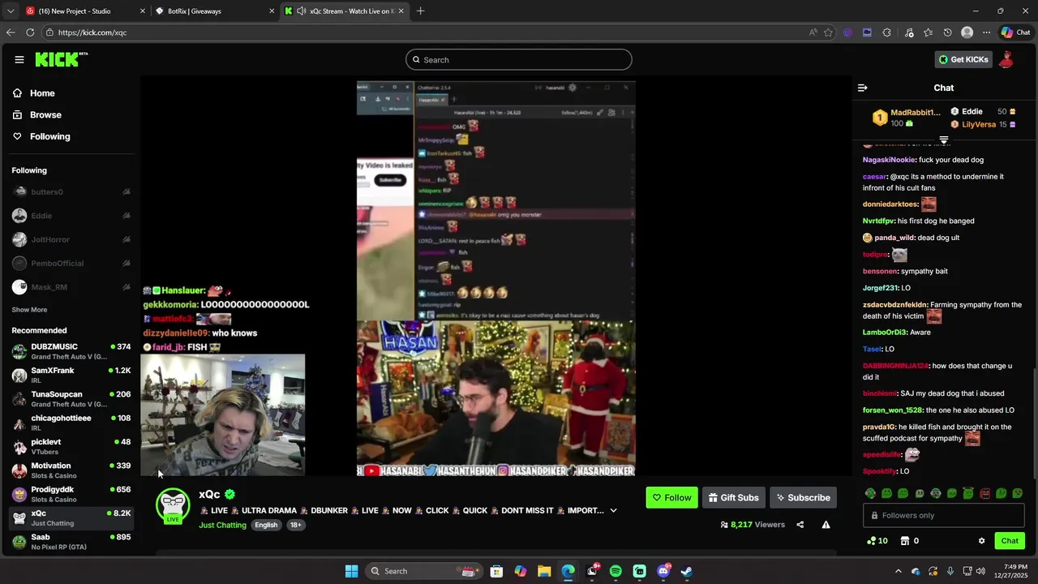Collapse the chat panel with arrow icon
This screenshot has width=1038, height=584.
click(x=863, y=88)
